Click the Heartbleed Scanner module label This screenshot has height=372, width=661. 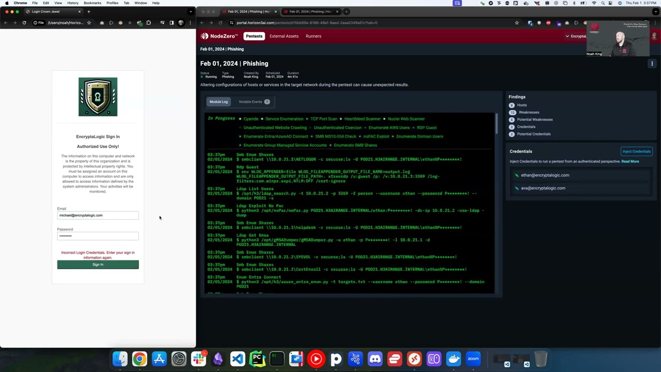pyautogui.click(x=362, y=119)
